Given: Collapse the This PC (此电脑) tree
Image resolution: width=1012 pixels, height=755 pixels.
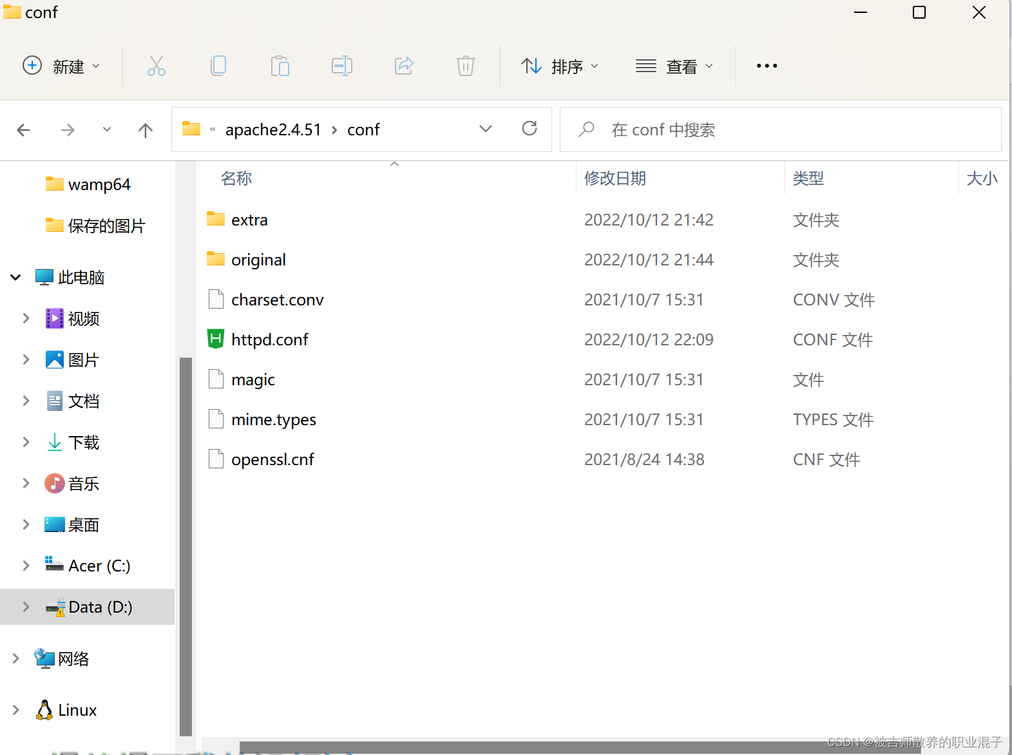Looking at the screenshot, I should [x=15, y=278].
